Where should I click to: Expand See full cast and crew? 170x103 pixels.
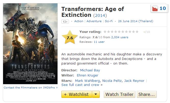[80, 85]
